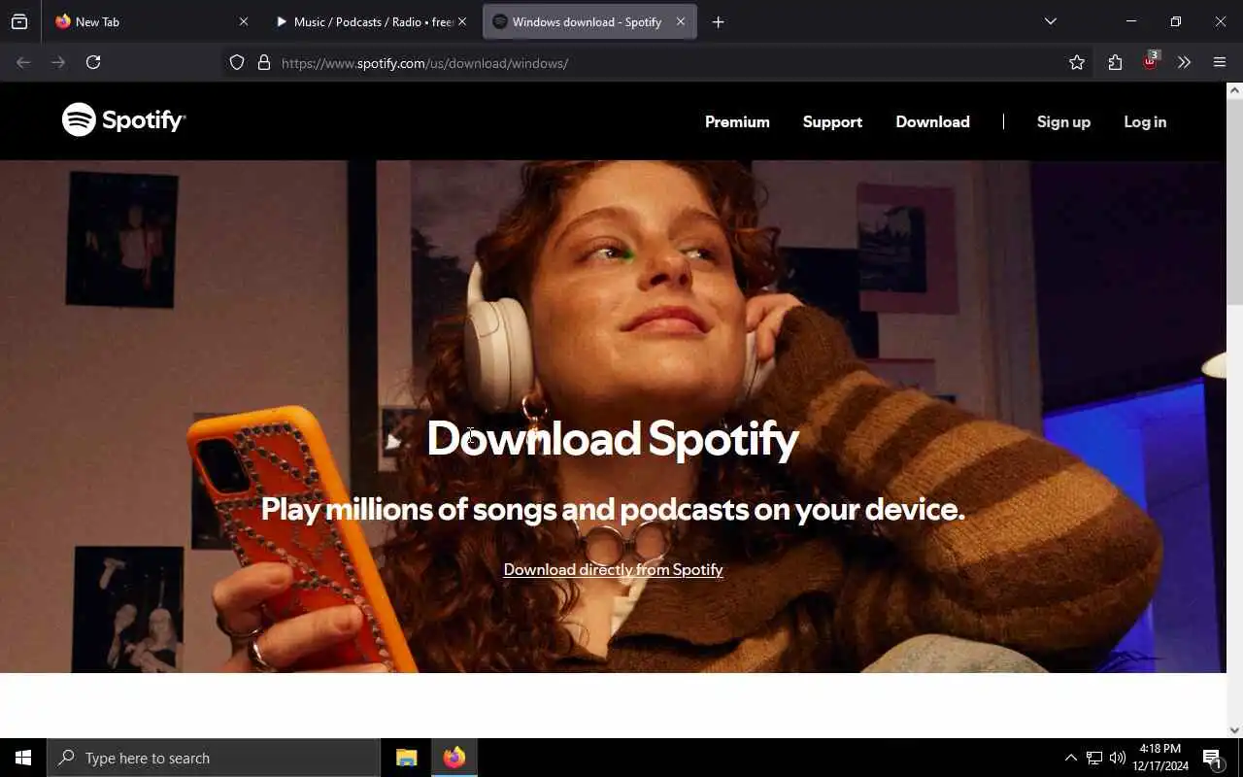
Task: Open the Windows Start menu
Action: pos(23,758)
